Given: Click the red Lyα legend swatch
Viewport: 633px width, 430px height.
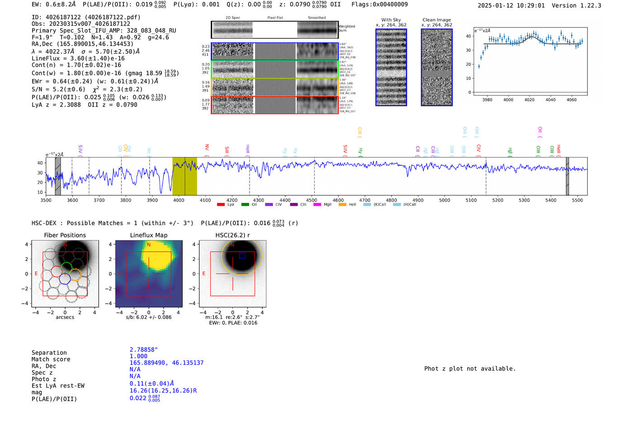Looking at the screenshot, I should point(221,204).
